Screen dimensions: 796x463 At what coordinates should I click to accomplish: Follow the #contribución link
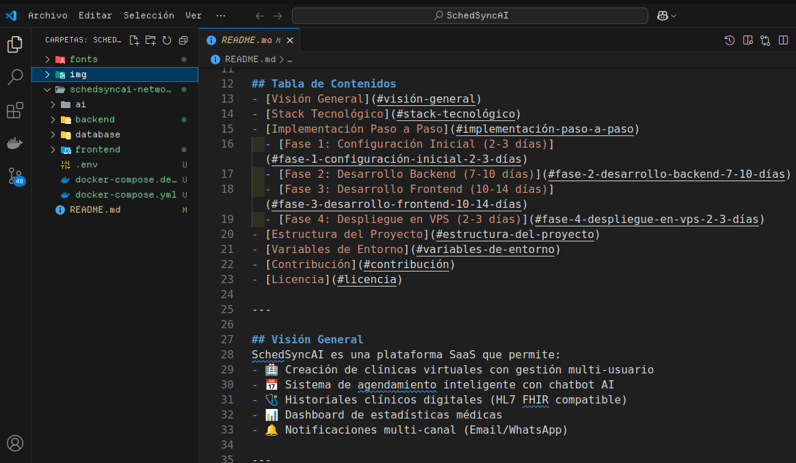406,265
